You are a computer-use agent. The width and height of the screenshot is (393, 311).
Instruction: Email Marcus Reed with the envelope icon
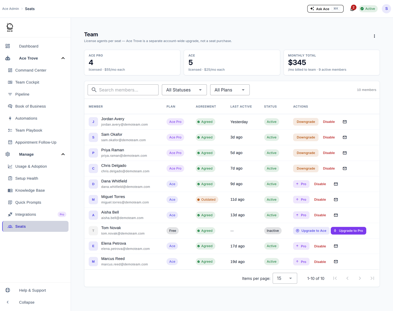336,262
